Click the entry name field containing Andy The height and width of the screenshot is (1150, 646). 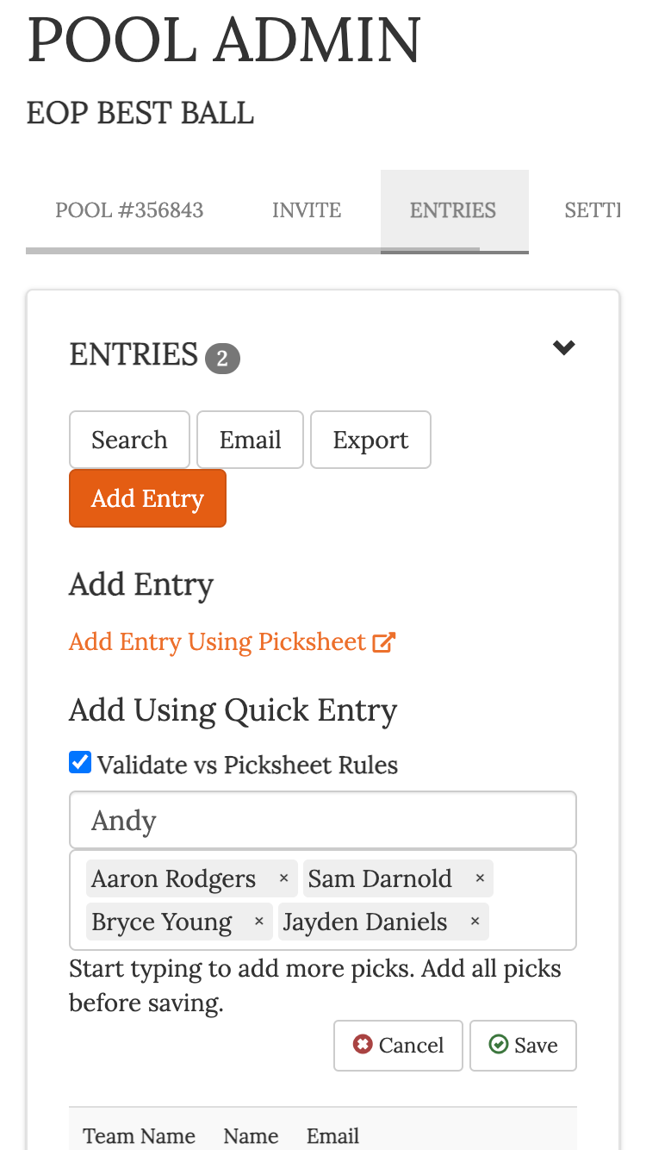322,820
